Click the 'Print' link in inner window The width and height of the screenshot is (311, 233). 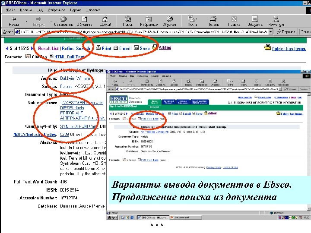coord(175,114)
